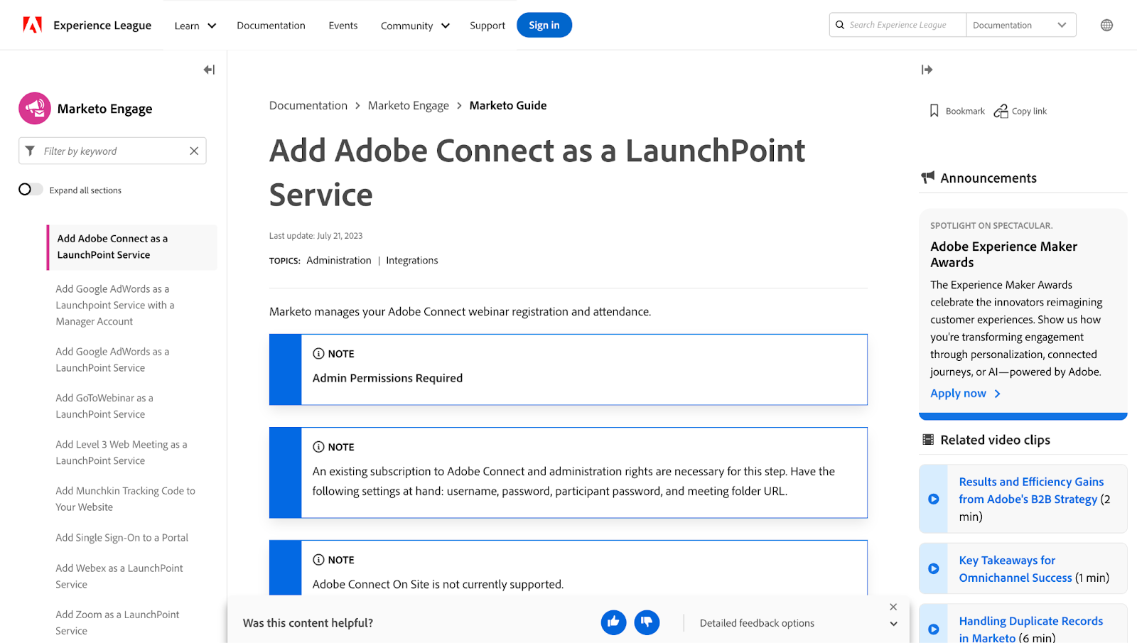Open the Administration topic link
This screenshot has height=643, width=1137.
pos(339,260)
